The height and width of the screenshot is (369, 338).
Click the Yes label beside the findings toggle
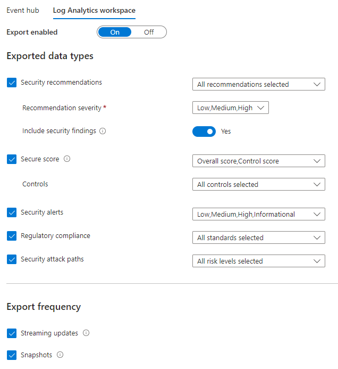(x=226, y=132)
